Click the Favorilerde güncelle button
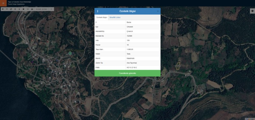 (127, 73)
